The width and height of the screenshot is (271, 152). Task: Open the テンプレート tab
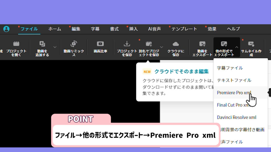tap(184, 29)
